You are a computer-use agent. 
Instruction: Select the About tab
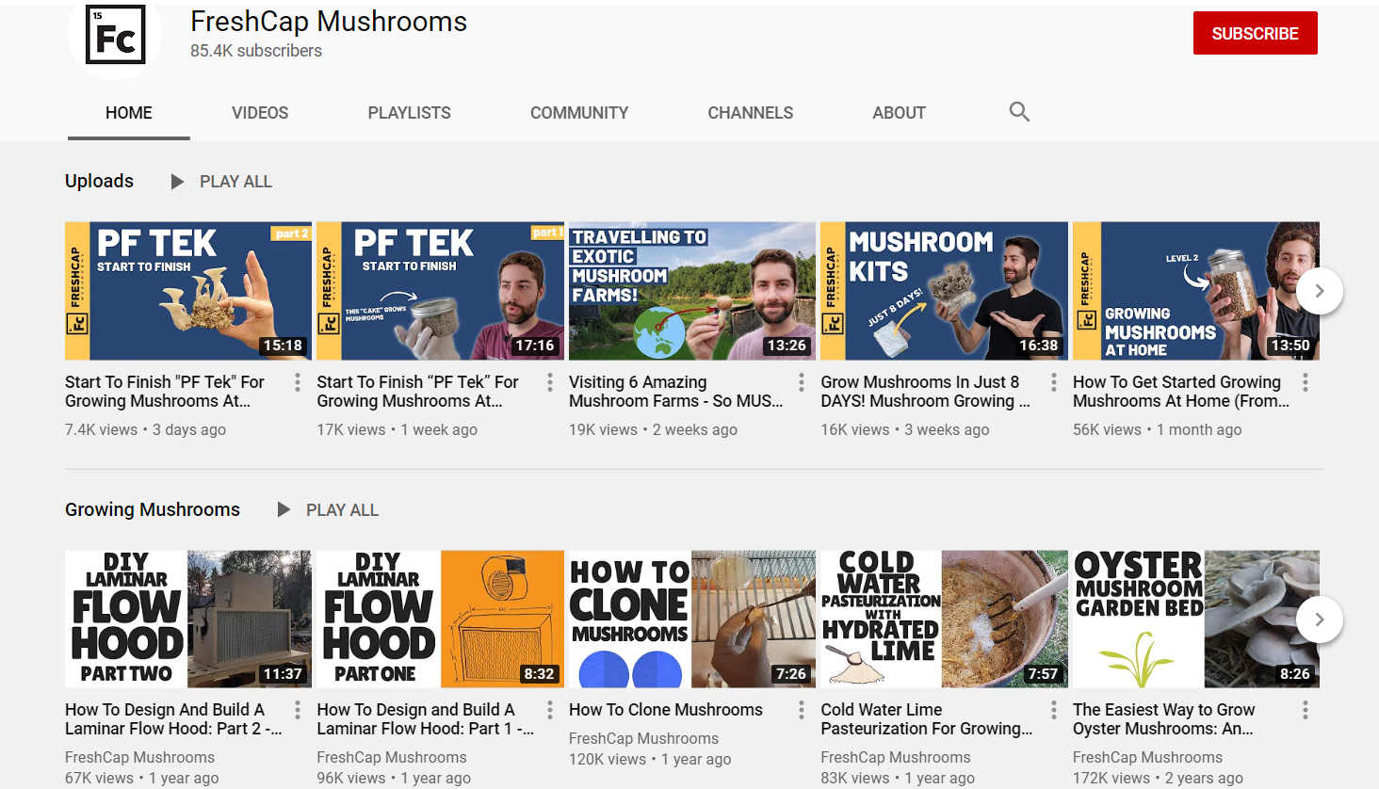click(899, 113)
